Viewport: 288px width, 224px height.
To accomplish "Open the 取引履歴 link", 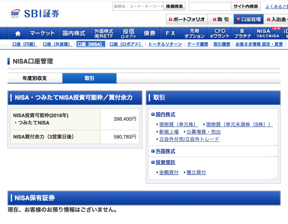I will 222,44.
